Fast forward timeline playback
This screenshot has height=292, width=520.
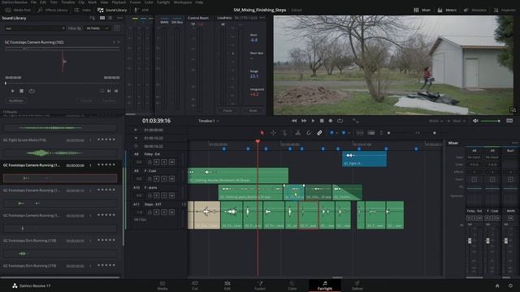[304, 121]
